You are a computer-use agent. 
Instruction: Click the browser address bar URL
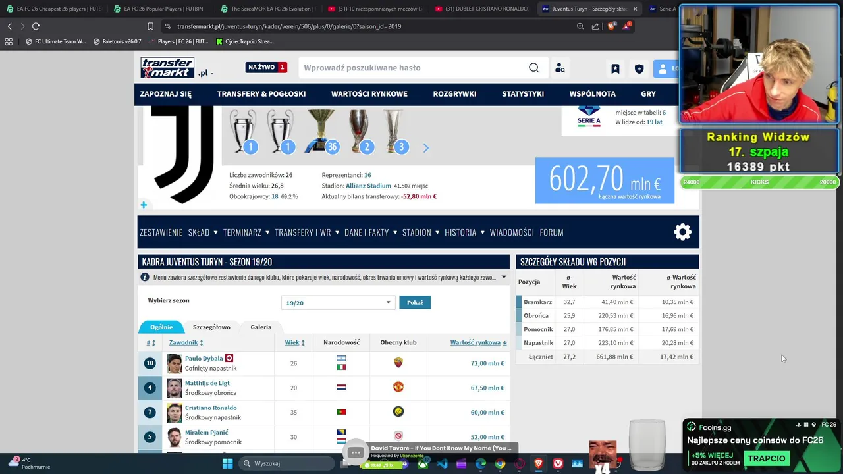pos(289,26)
